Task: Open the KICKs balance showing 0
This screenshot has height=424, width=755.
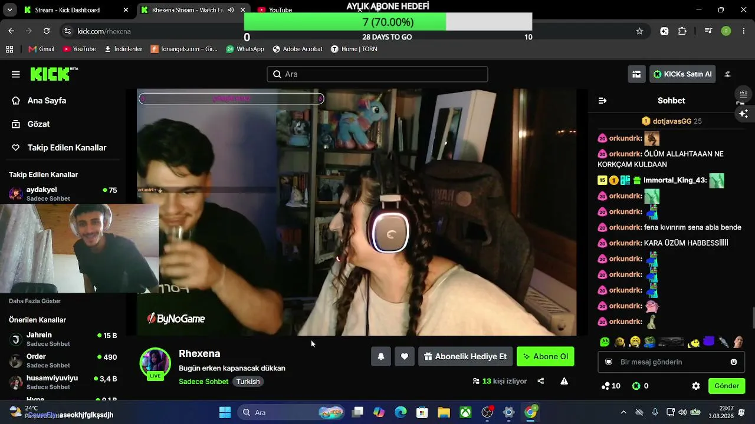Action: (641, 386)
